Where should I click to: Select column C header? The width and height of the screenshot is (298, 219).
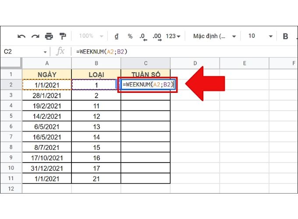(x=145, y=63)
